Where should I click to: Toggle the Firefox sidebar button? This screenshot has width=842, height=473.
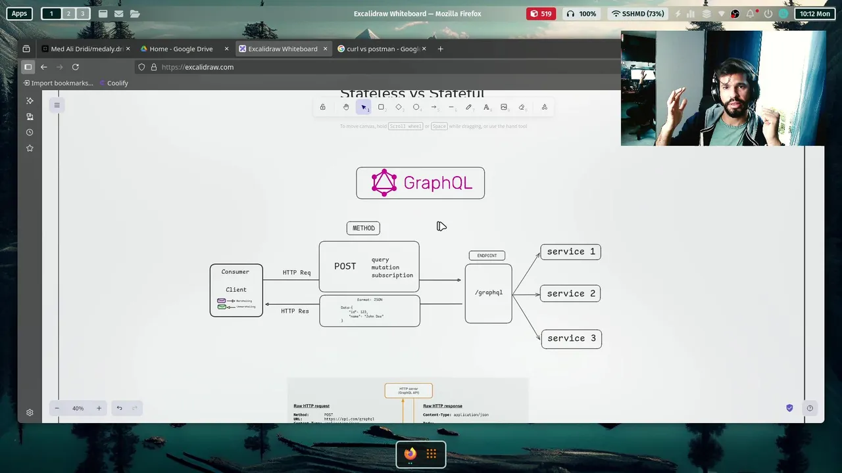(28, 67)
